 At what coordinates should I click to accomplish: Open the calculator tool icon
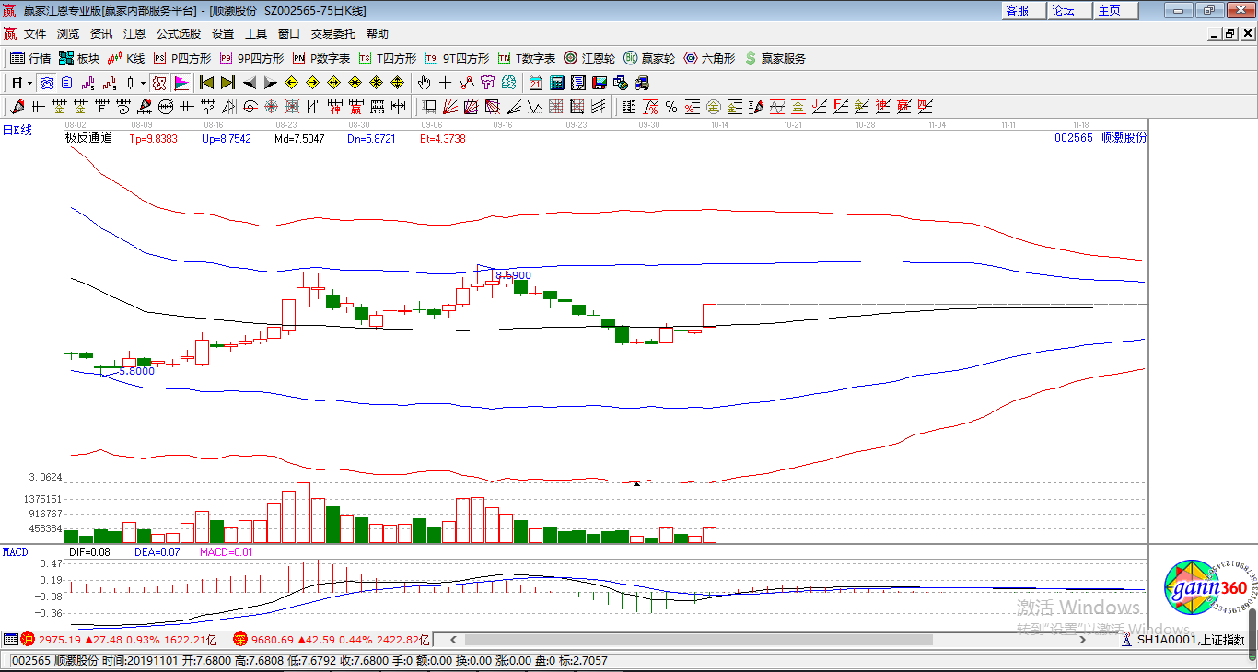[x=557, y=83]
